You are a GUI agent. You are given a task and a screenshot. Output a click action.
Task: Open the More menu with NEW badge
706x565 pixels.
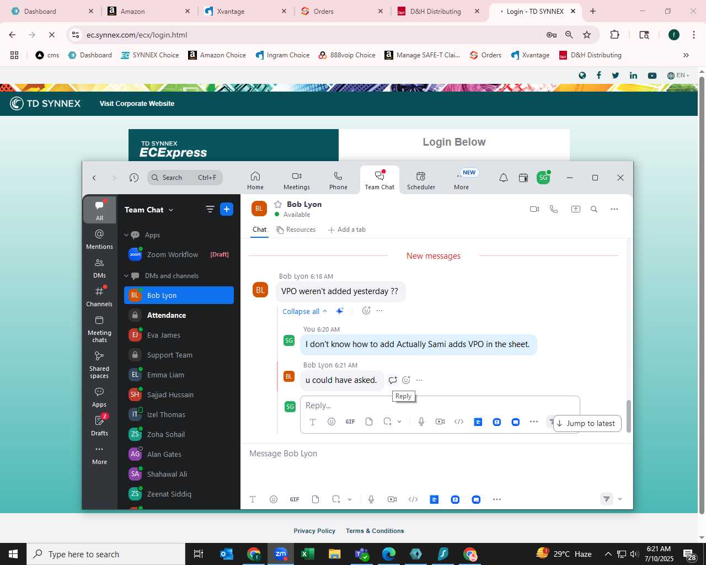click(461, 180)
